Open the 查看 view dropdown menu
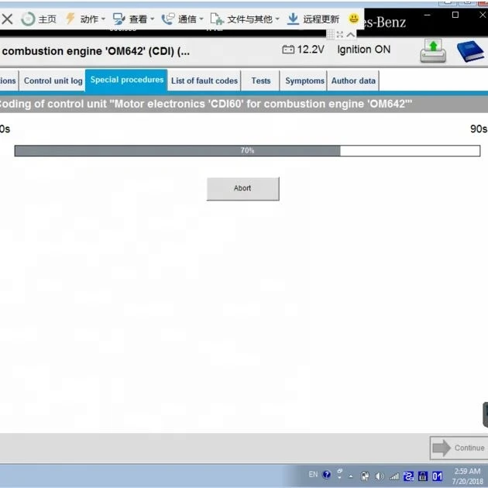The height and width of the screenshot is (488, 488). pos(133,19)
